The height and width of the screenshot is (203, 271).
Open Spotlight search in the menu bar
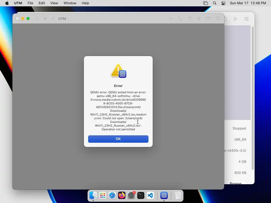[x=215, y=3]
